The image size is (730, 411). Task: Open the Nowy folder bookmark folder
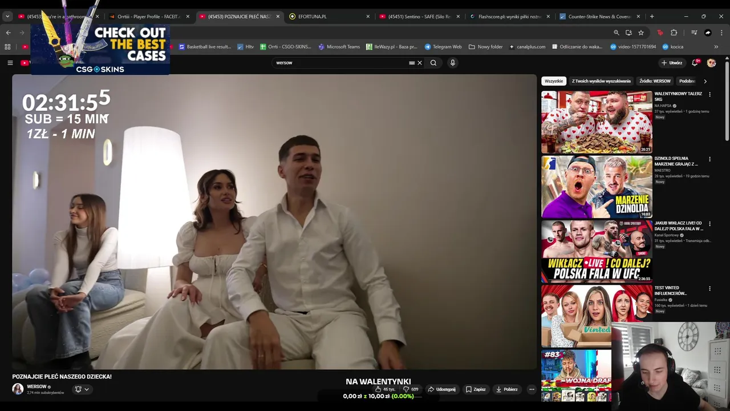[485, 47]
